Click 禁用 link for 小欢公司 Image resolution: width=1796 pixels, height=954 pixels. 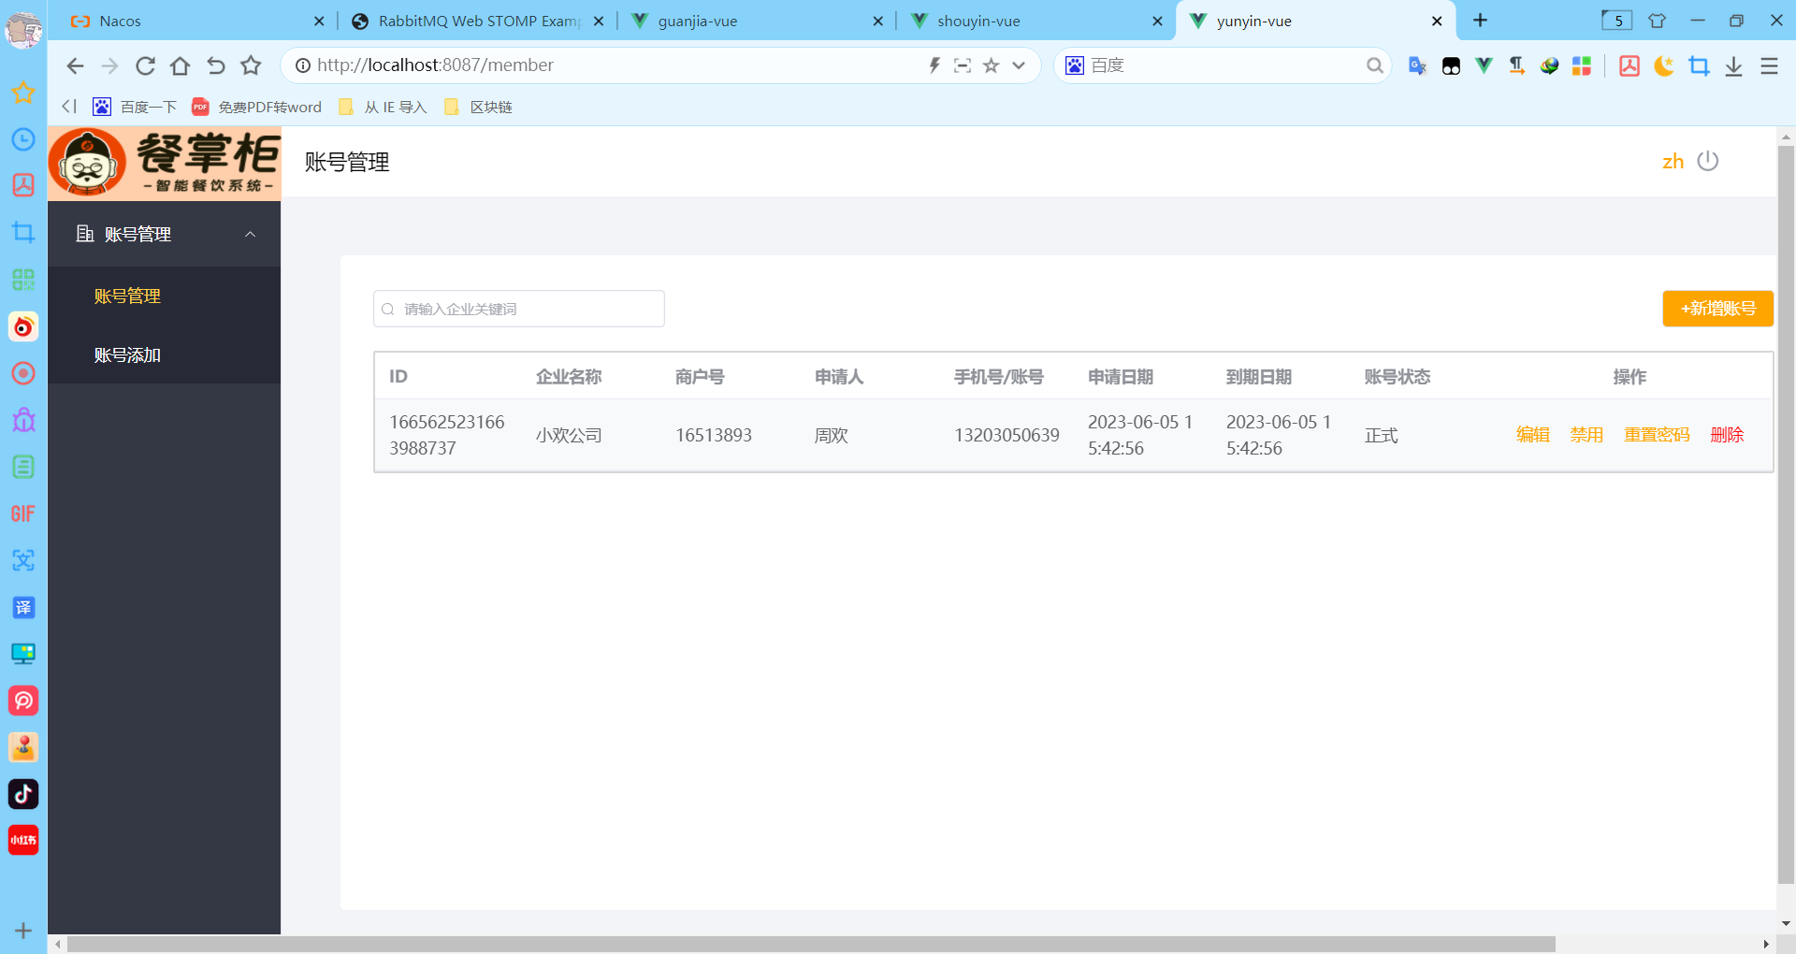click(x=1586, y=435)
